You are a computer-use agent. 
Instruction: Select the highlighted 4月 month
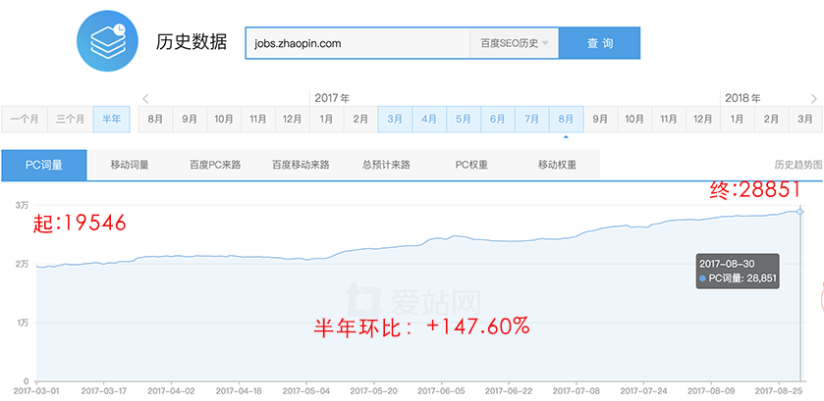429,120
